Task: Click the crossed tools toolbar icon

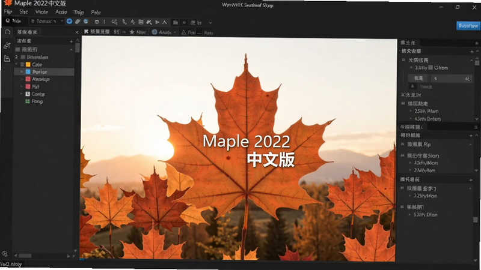Action: [149, 22]
